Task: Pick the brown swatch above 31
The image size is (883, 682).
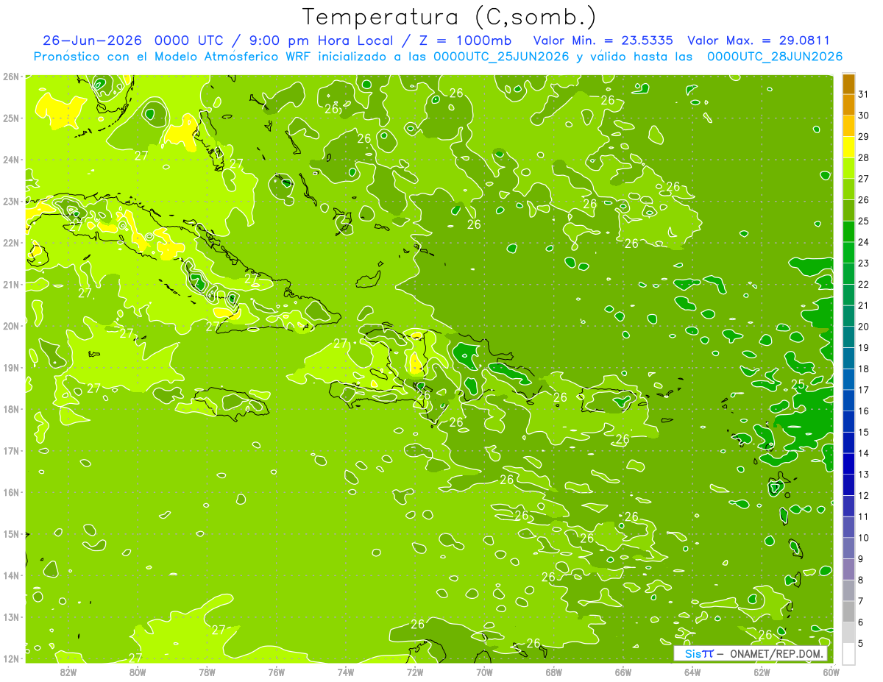Action: tap(848, 84)
